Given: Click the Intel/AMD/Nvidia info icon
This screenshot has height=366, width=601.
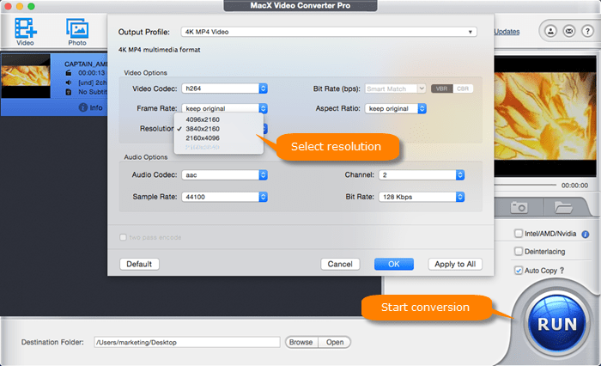Looking at the screenshot, I should pos(586,234).
